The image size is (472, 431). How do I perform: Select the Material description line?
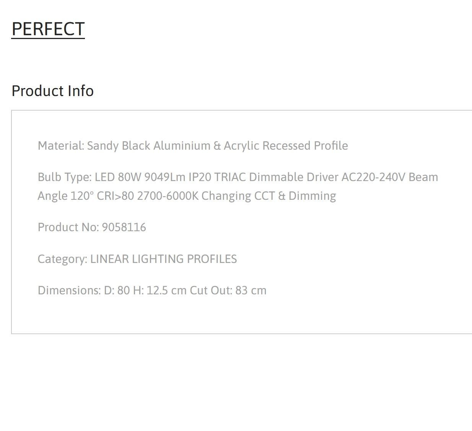193,146
